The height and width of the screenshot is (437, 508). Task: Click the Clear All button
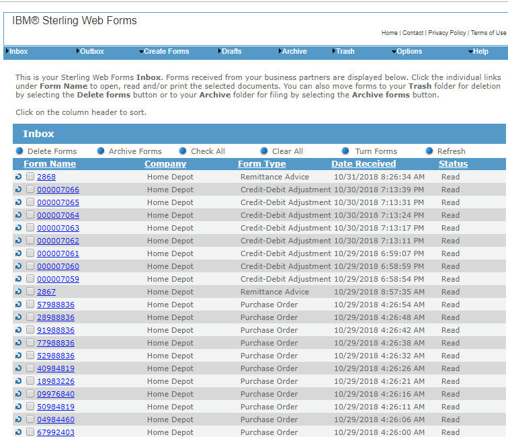288,151
